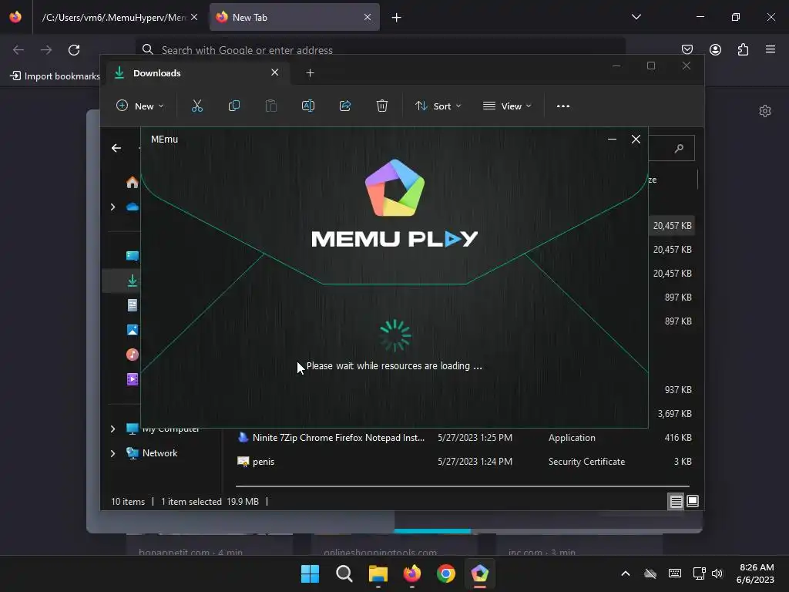Expand the OneDrive tree node
The image size is (789, 592).
pyautogui.click(x=112, y=207)
